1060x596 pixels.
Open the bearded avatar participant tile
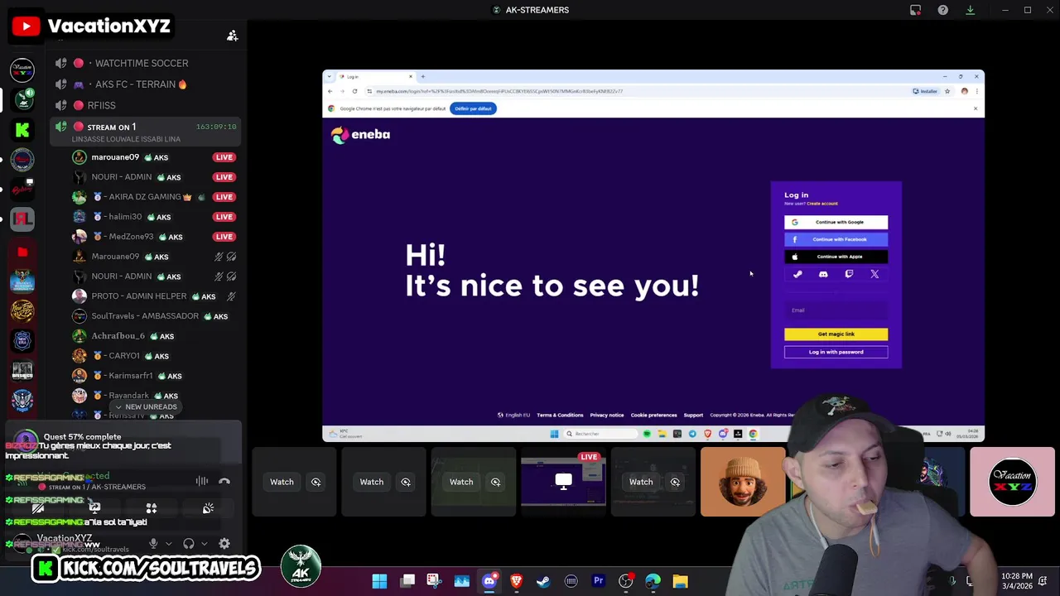tap(743, 482)
